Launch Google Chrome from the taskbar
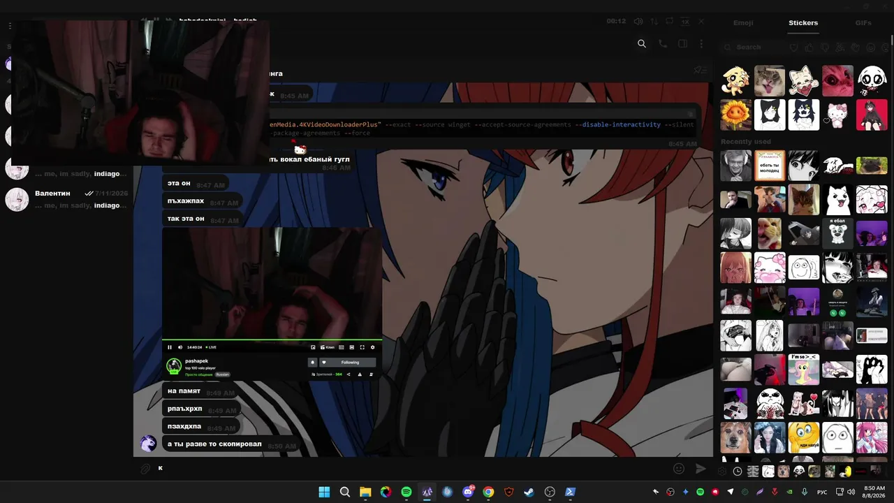 click(x=488, y=492)
